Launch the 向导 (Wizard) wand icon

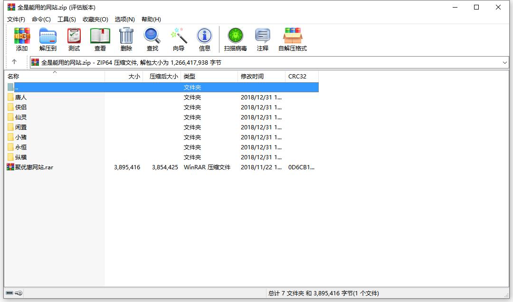coord(179,39)
